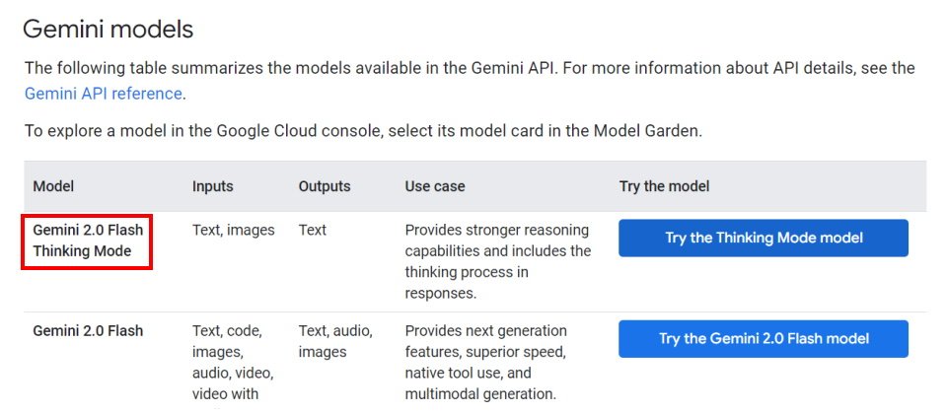Image resolution: width=947 pixels, height=414 pixels.
Task: Select the 'Text, audio, images' outputs cell
Action: [x=335, y=341]
